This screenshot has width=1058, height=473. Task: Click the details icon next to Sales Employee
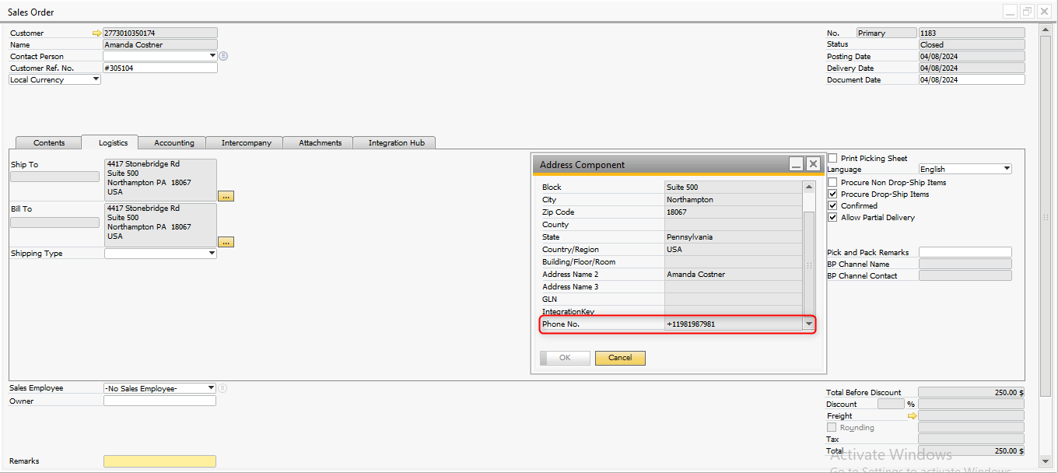click(x=222, y=388)
